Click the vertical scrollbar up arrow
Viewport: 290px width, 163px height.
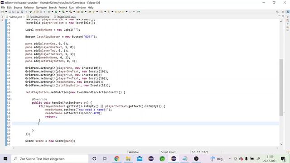coord(281,21)
